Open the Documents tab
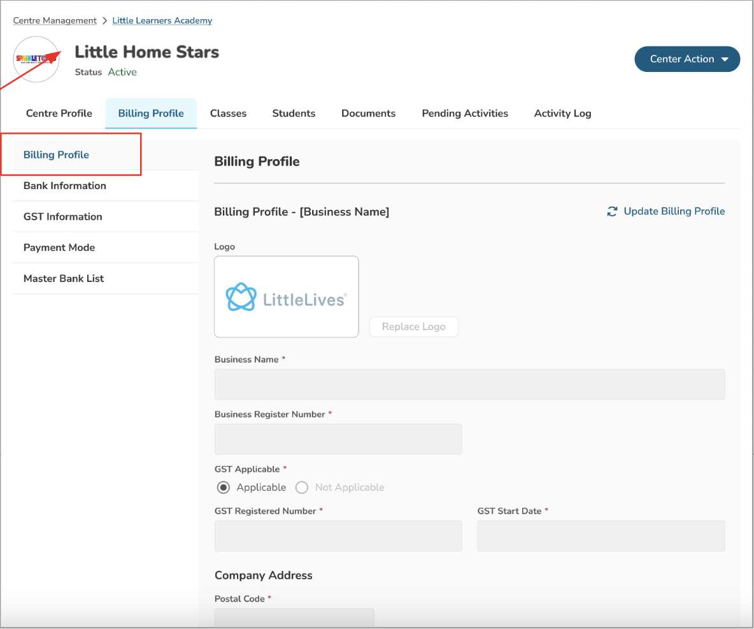Screen dimensions: 754x629 pyautogui.click(x=368, y=113)
